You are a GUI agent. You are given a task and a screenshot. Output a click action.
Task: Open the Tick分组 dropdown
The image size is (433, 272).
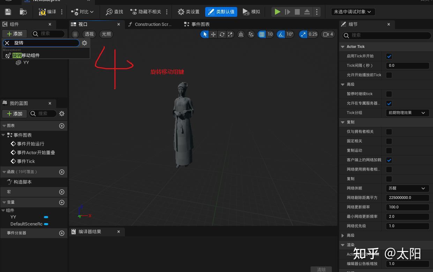pyautogui.click(x=407, y=113)
